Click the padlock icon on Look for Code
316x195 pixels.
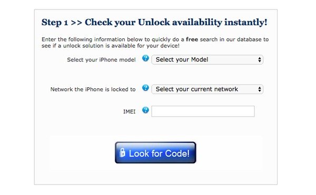point(122,153)
